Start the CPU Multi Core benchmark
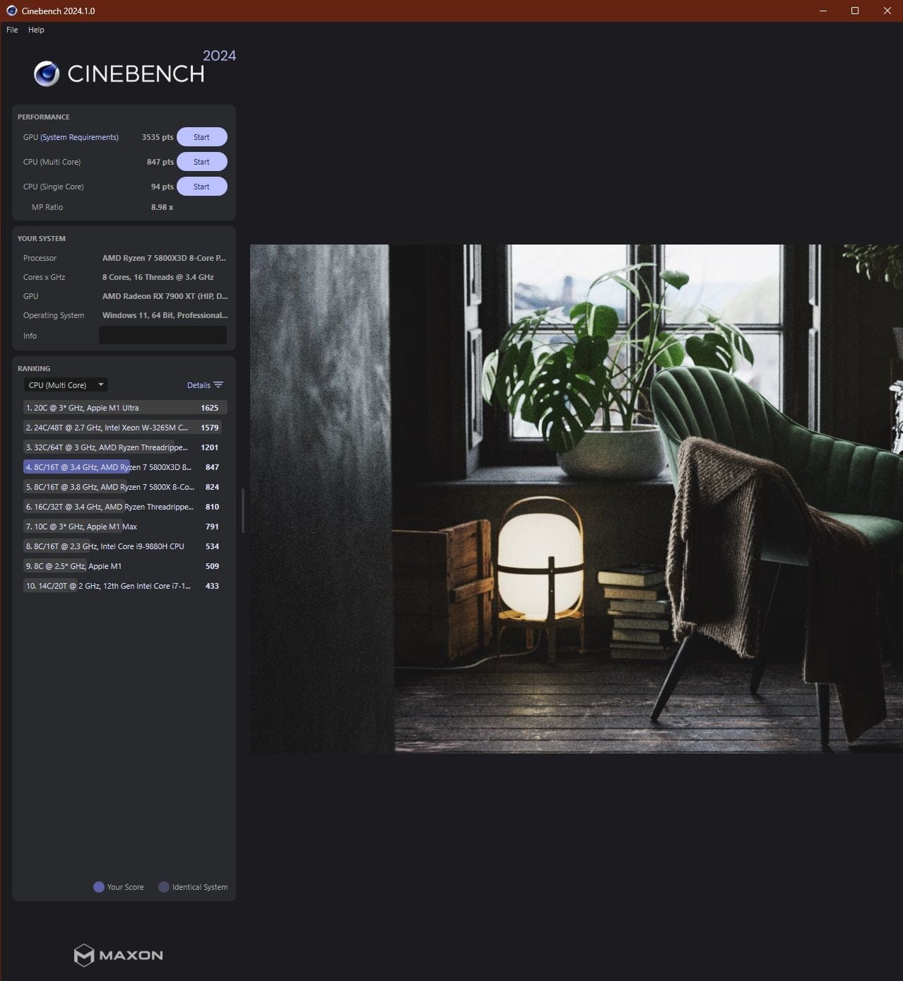Screen dimensions: 903x981 (201, 162)
